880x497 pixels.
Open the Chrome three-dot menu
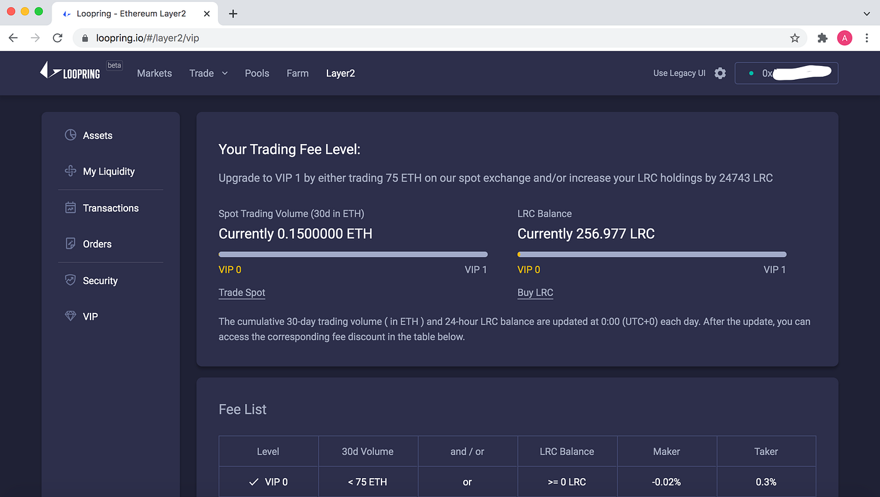tap(867, 38)
